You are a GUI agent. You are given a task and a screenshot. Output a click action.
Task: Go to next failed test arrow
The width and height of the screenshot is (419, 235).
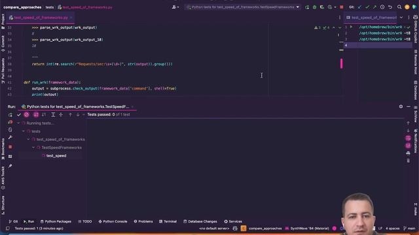78,115
